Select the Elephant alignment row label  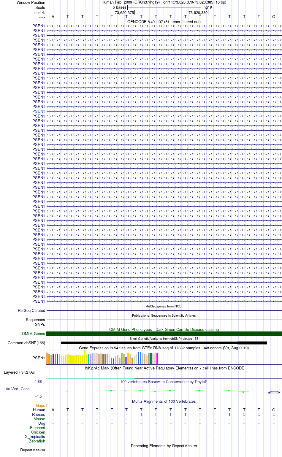[x=37, y=428]
